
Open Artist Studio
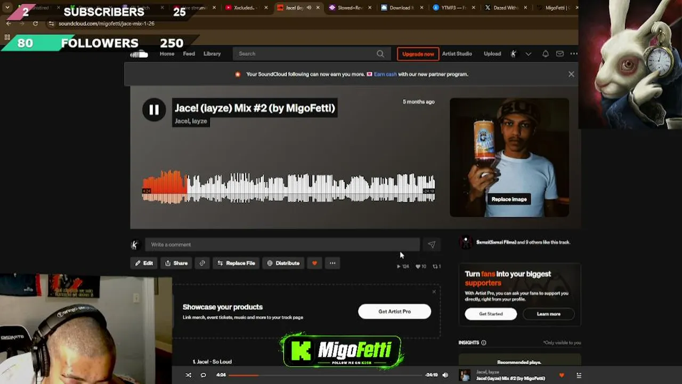coord(457,54)
